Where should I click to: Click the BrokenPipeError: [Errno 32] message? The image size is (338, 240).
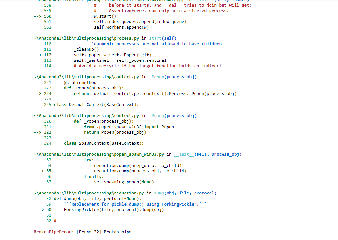pyautogui.click(x=83, y=232)
